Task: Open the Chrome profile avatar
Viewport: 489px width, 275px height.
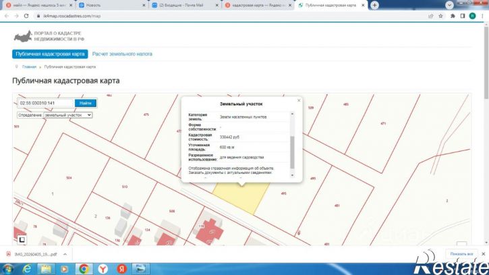Action: (x=472, y=16)
